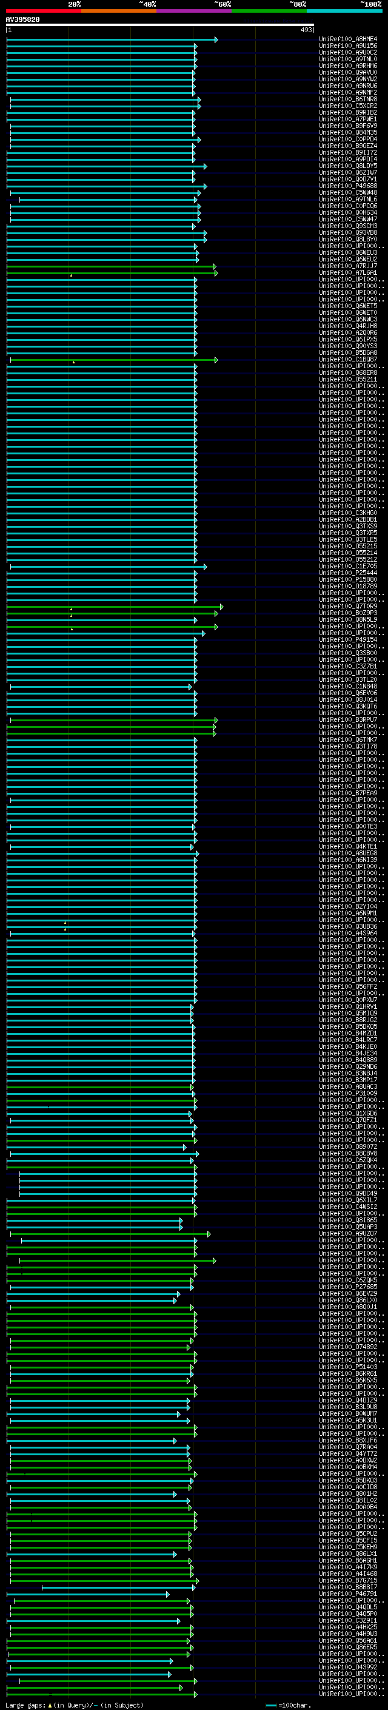The width and height of the screenshot is (388, 1710).
Task: Click the green arrowhead of hit A9UZQ7
Action: tap(209, 1234)
